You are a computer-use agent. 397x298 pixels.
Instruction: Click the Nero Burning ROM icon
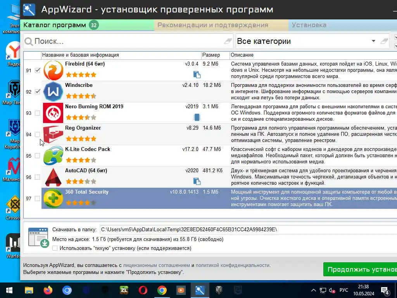click(x=53, y=113)
